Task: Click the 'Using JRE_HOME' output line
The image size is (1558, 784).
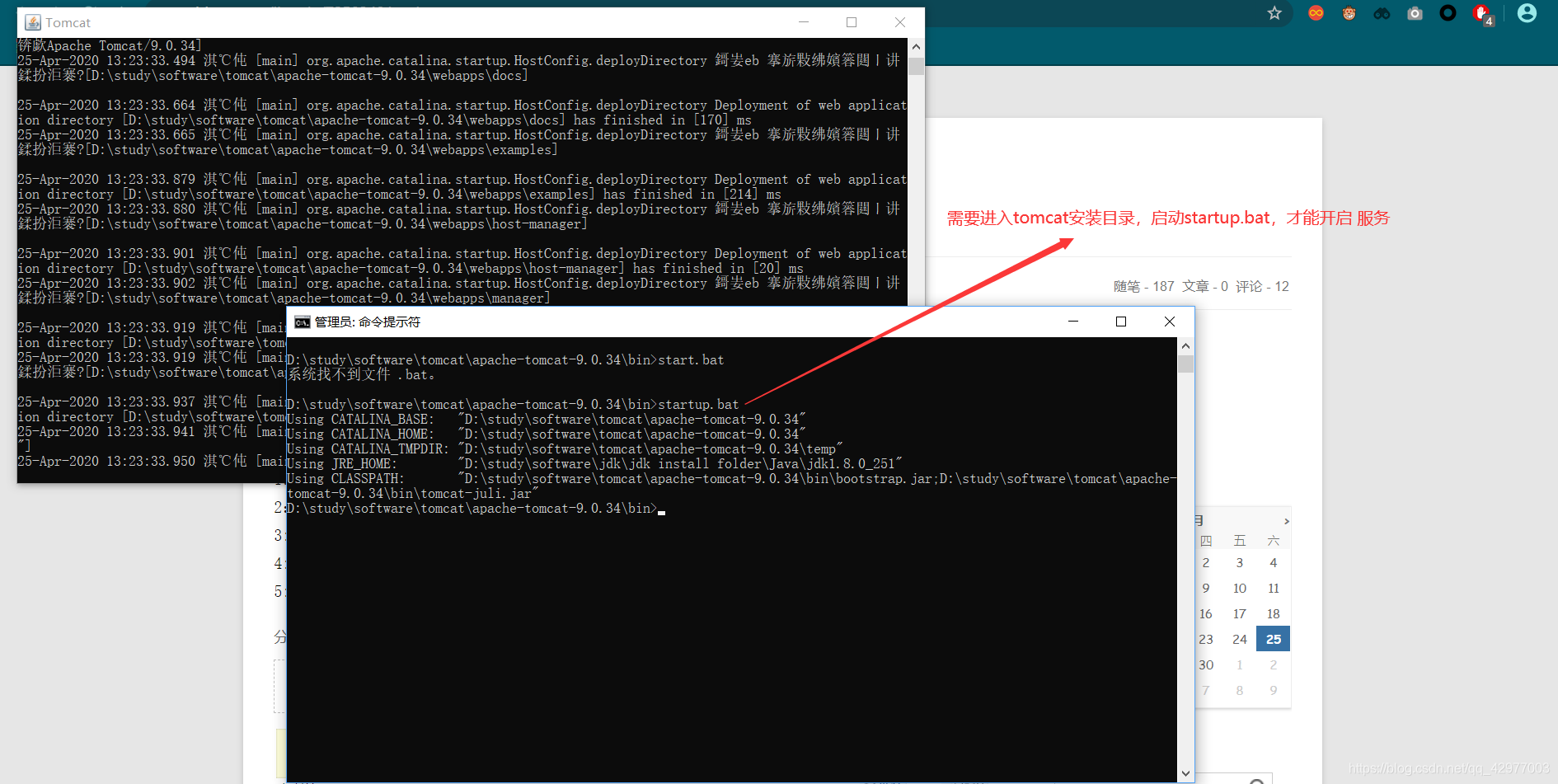Action: pyautogui.click(x=594, y=464)
